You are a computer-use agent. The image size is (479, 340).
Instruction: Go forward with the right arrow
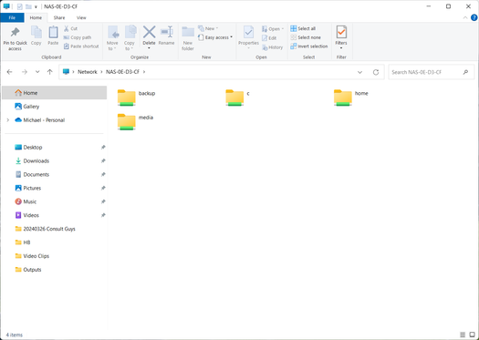tap(25, 72)
